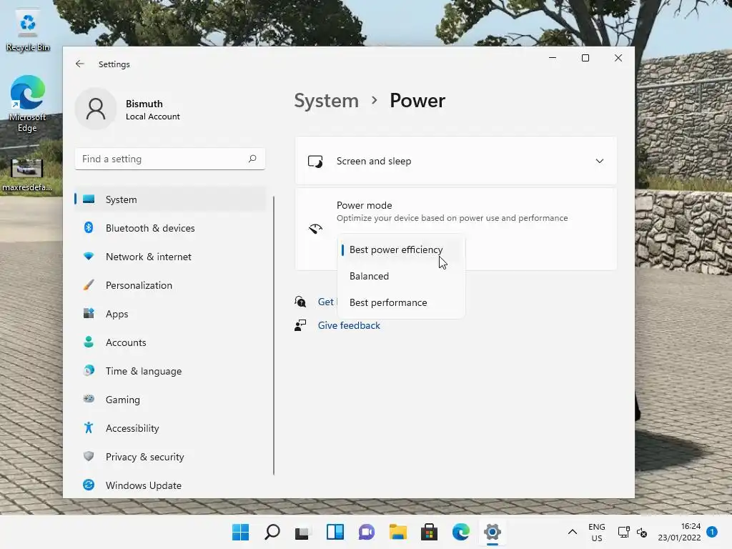
Task: Click the Power mode gauge icon
Action: pos(315,229)
